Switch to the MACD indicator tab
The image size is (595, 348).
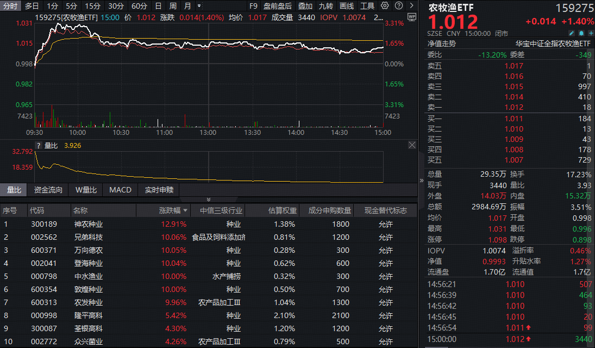pos(120,190)
